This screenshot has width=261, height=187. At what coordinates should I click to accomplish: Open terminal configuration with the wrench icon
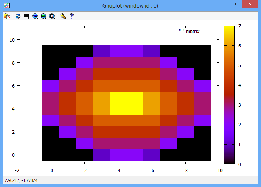pyautogui.click(x=63, y=16)
